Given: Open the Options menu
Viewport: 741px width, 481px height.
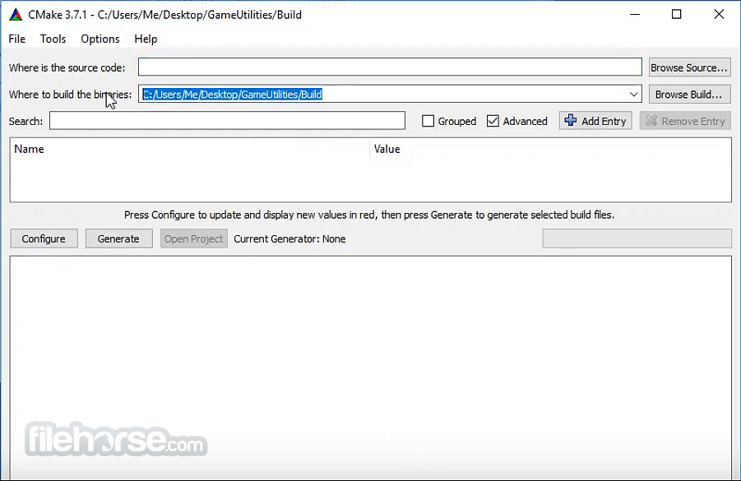Looking at the screenshot, I should pos(100,39).
